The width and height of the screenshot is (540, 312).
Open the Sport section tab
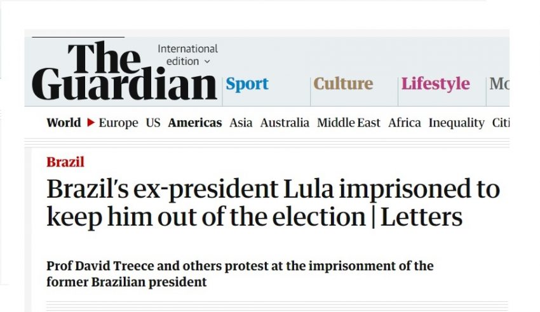point(247,84)
